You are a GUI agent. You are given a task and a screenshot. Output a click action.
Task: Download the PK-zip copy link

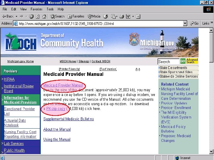tap(56, 108)
